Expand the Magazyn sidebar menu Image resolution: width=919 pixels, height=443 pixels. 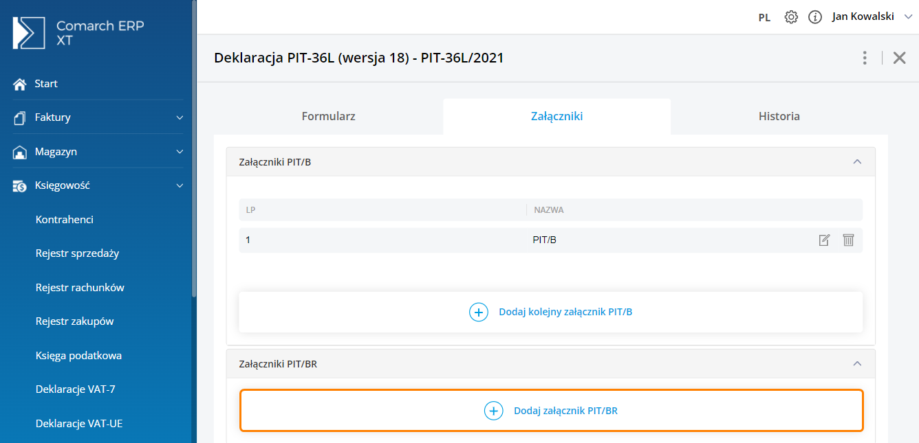tap(180, 152)
